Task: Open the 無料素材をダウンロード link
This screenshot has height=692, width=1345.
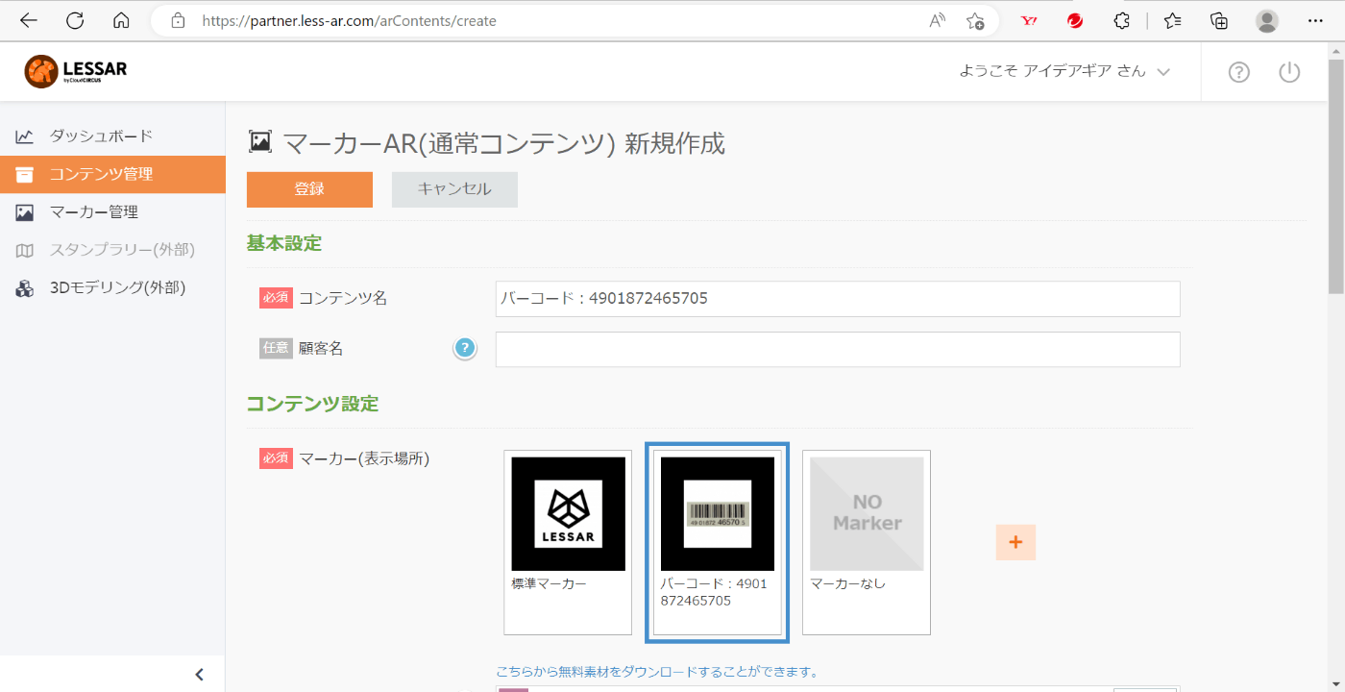Action: pyautogui.click(x=657, y=672)
